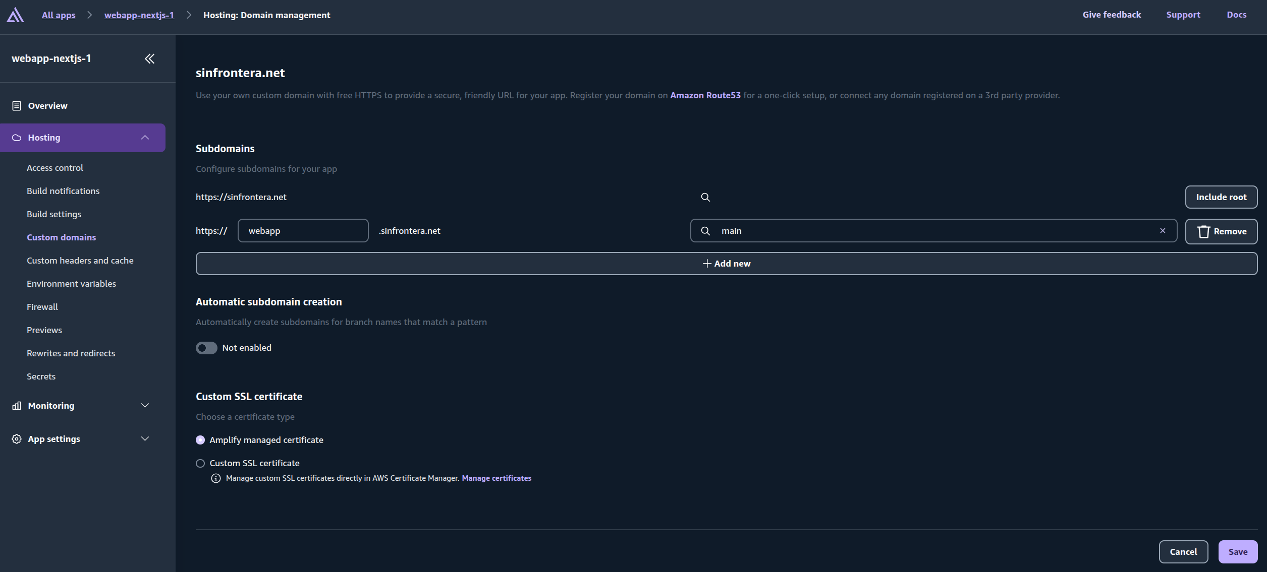Select Custom SSL certificate radio button
The height and width of the screenshot is (572, 1267).
click(x=200, y=463)
